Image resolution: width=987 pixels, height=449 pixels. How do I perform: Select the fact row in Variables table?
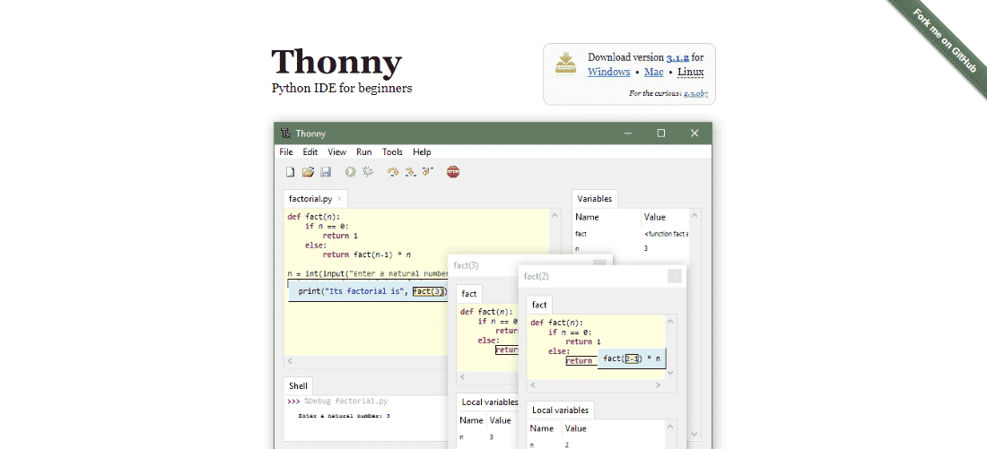[631, 233]
